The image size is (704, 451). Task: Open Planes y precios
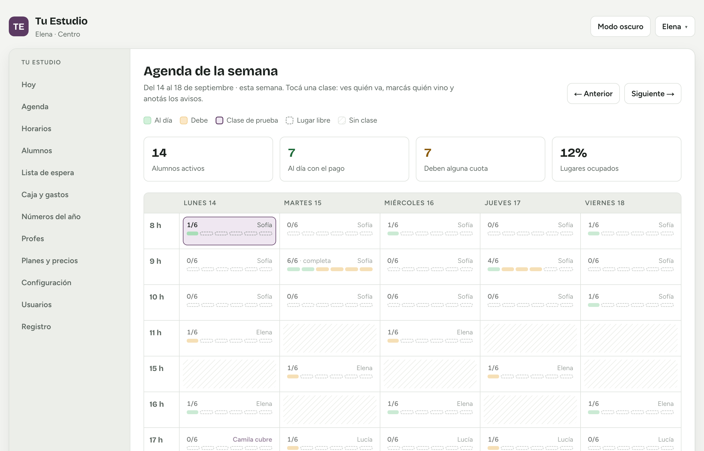point(50,260)
